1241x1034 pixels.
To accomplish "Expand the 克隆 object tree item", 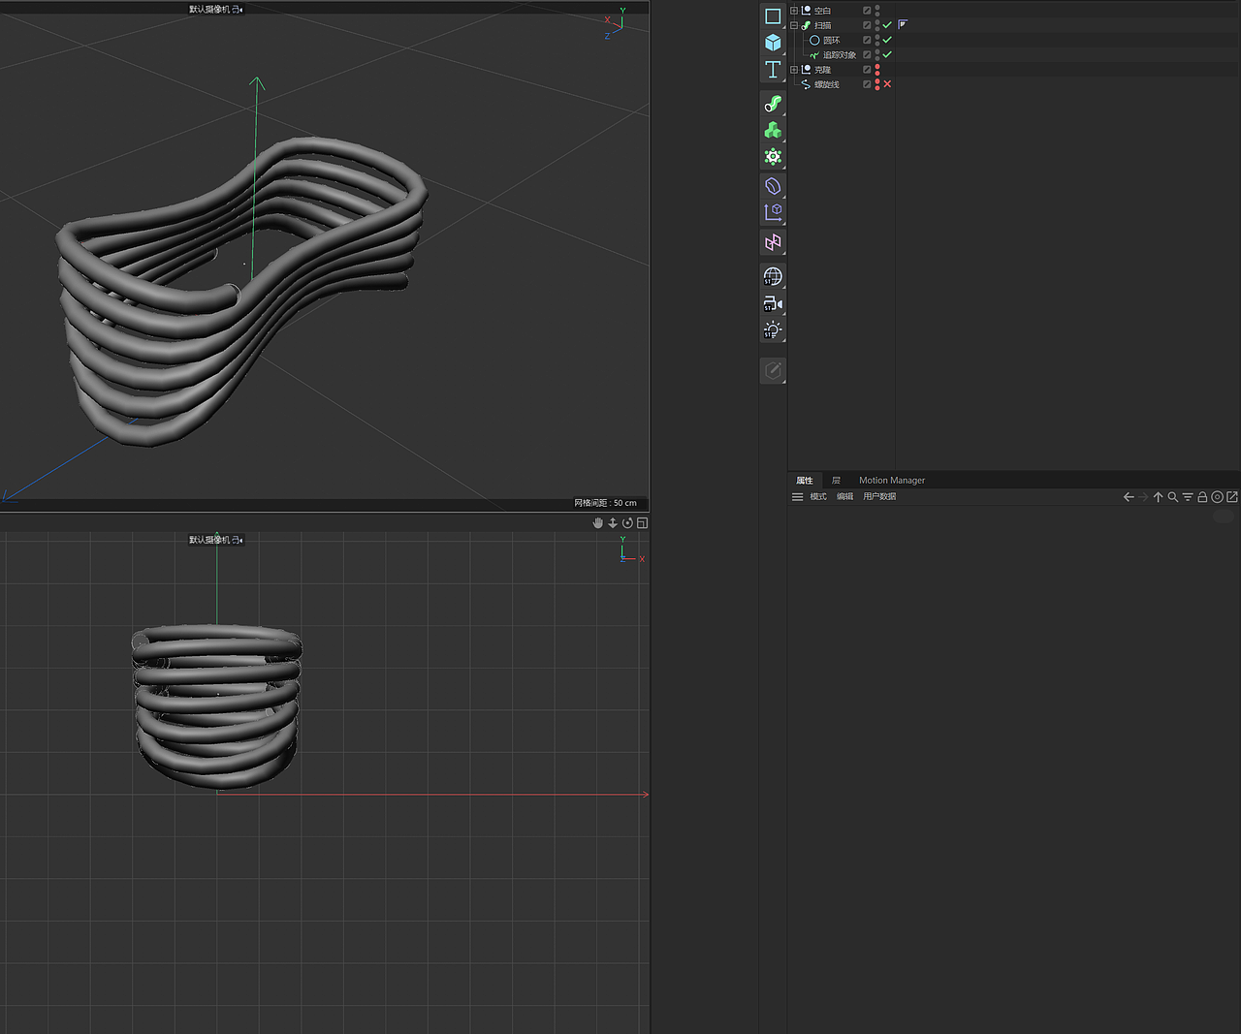I will tap(792, 69).
